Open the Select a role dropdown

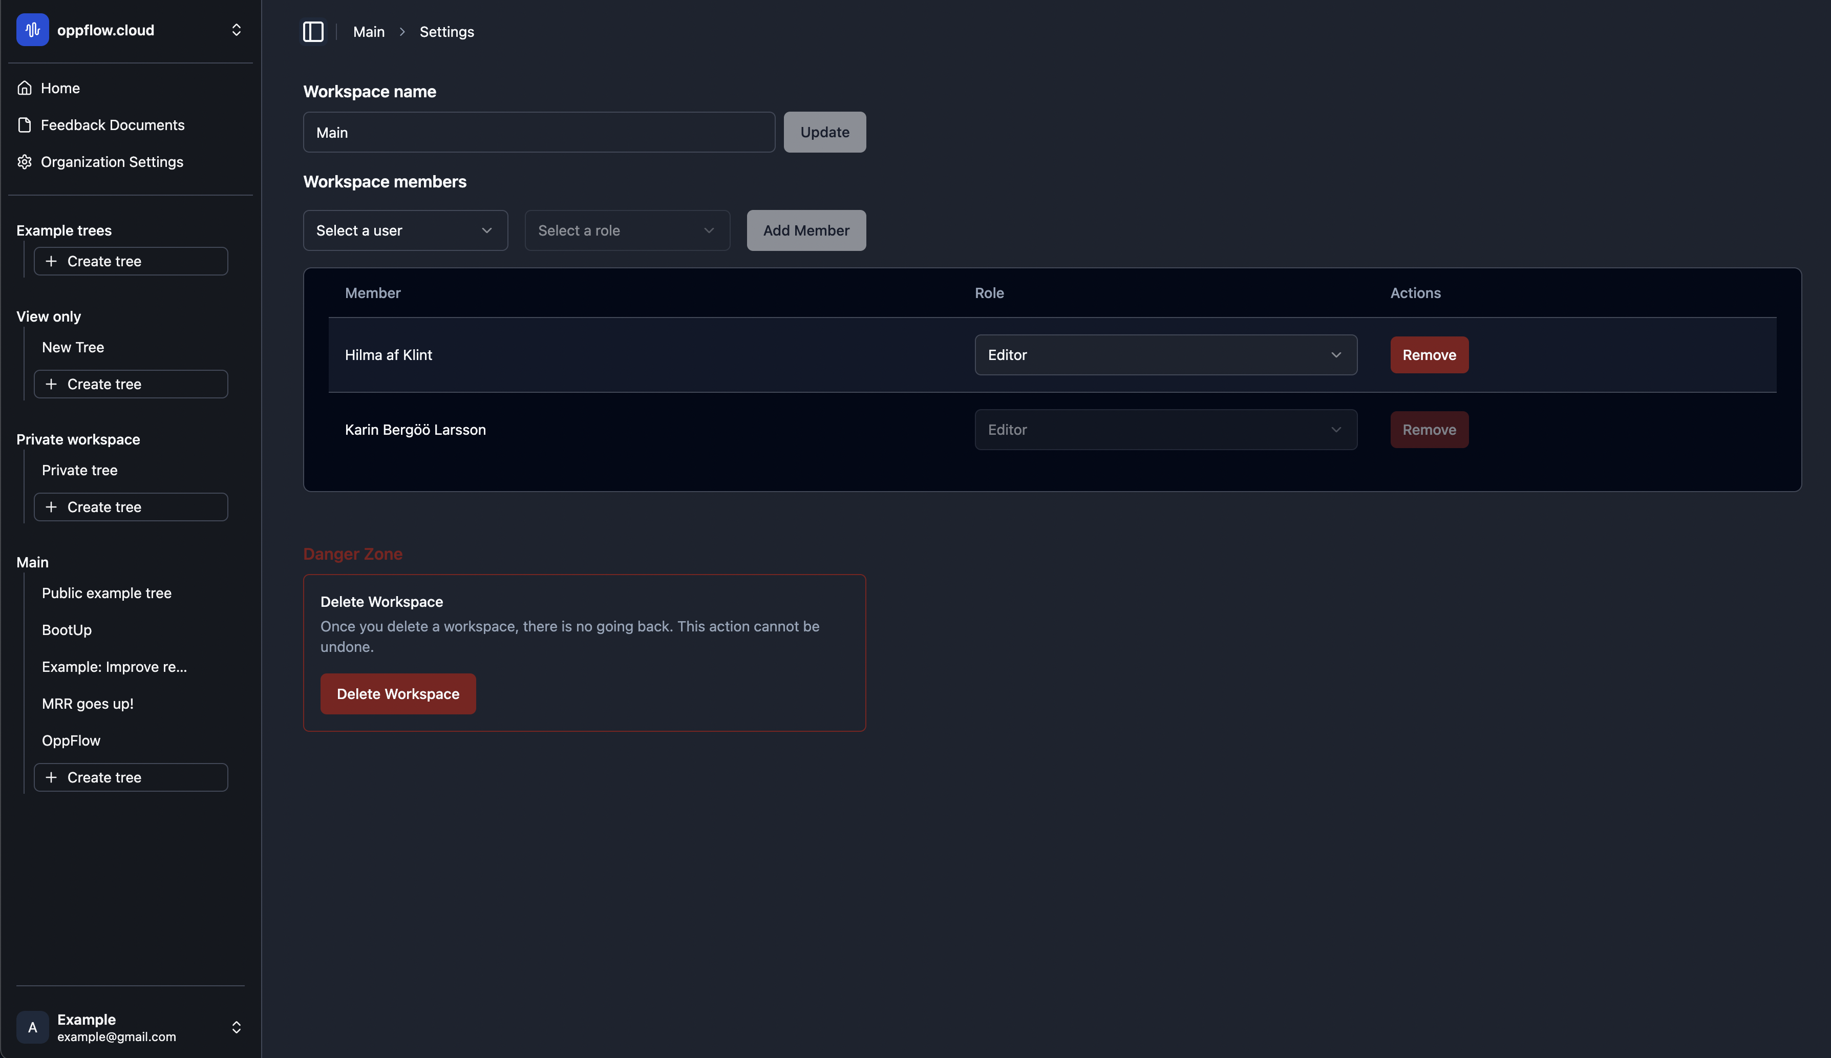click(x=626, y=229)
